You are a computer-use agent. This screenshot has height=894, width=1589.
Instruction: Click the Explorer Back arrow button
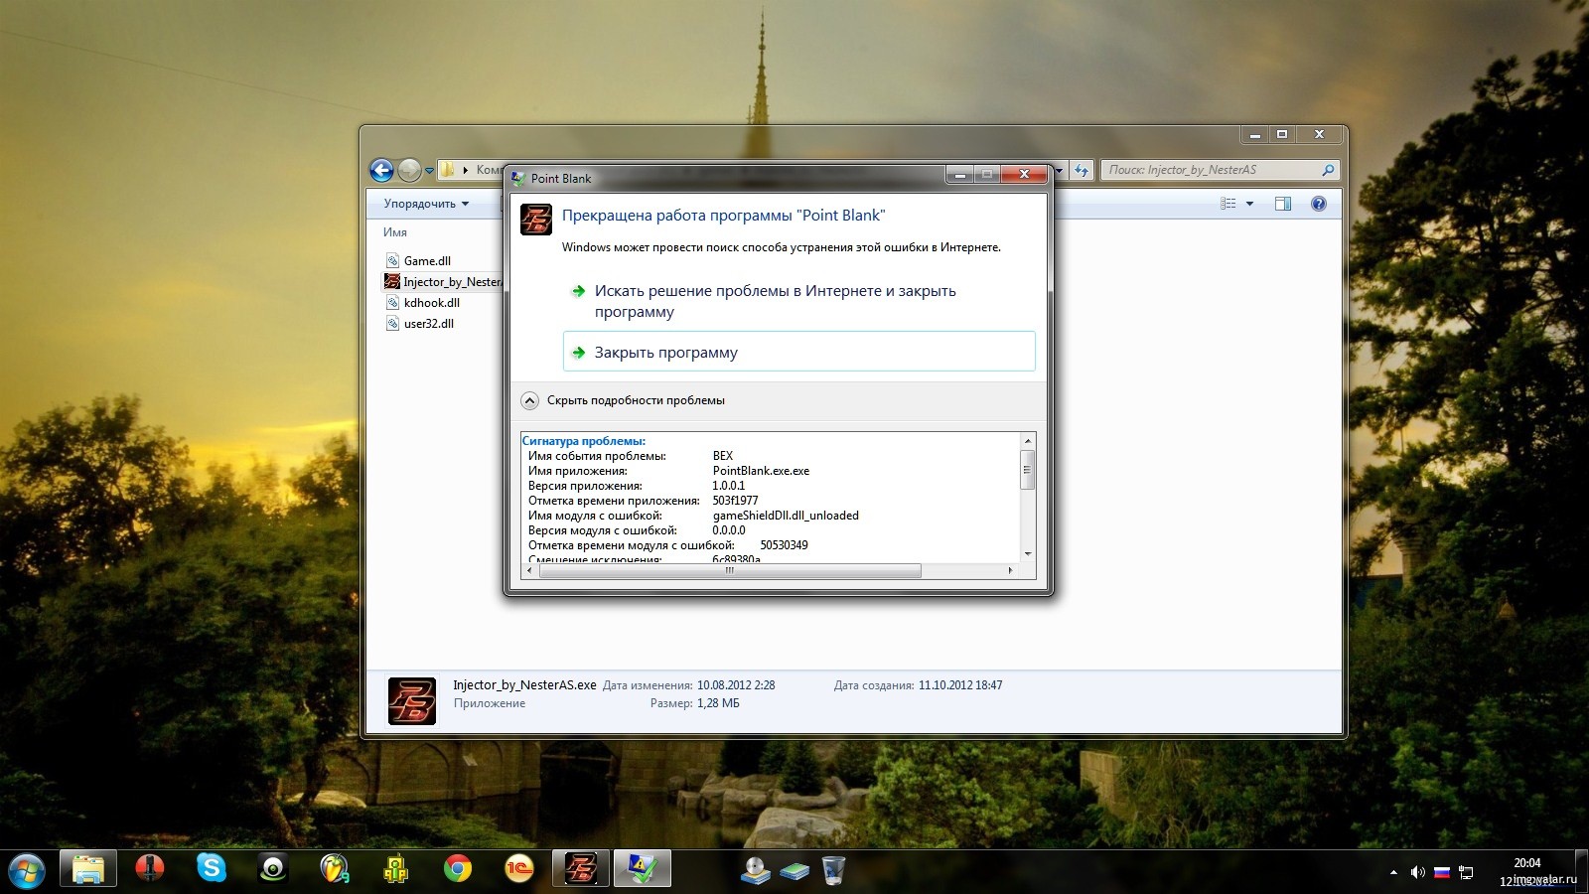click(381, 171)
